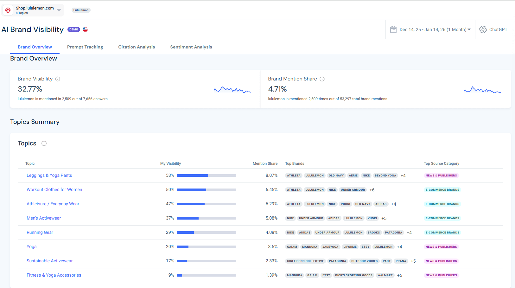The width and height of the screenshot is (515, 288).
Task: Select the NIKE chip under Men's Activewear
Action: click(290, 218)
